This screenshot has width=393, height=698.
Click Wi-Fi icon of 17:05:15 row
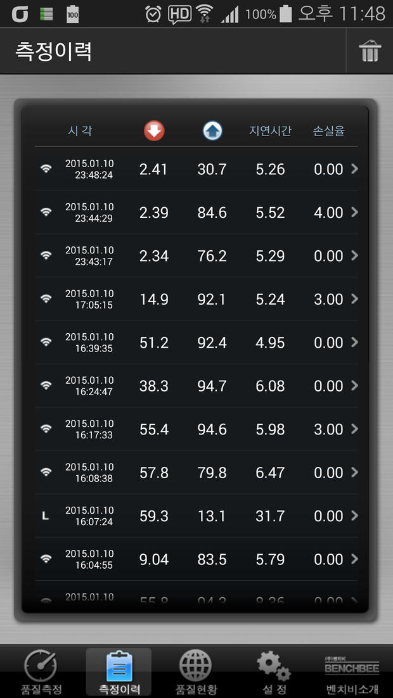(46, 299)
